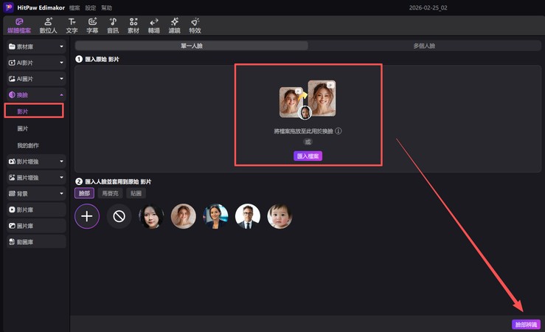
Task: Click the 臉部辨識 face recognition button
Action: 526,325
